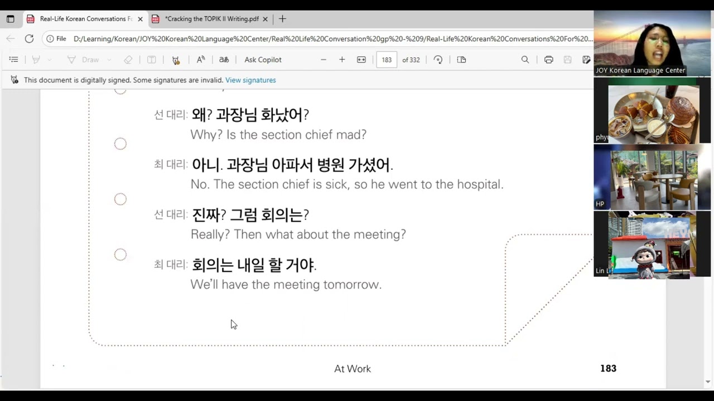Click the circle beside 회의는 내일 할 거야
Viewport: 714px width, 401px height.
point(120,255)
